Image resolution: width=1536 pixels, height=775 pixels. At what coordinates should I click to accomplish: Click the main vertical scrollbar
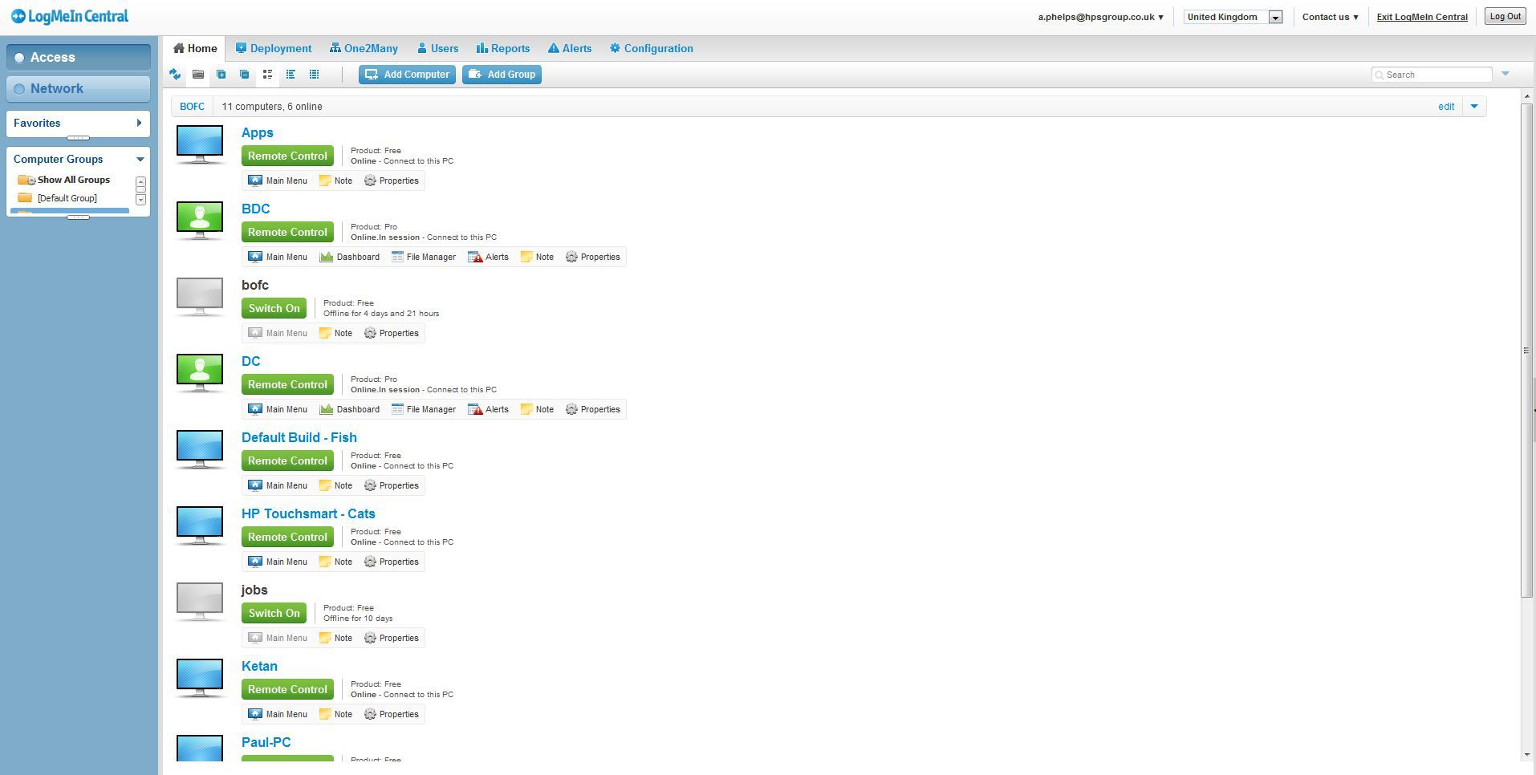1527,350
